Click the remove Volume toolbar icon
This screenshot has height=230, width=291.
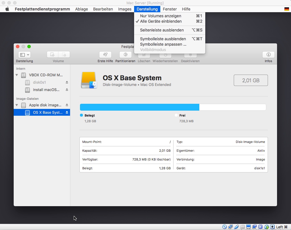point(64,54)
